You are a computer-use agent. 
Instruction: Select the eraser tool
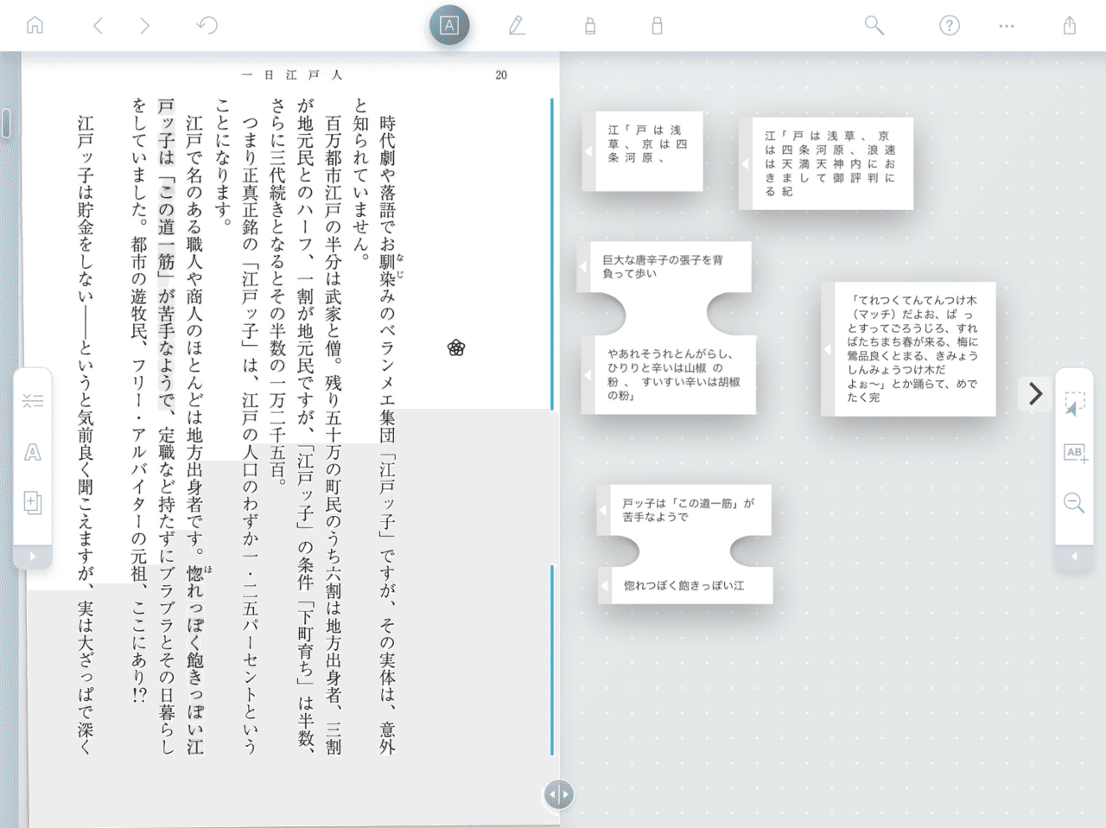click(x=657, y=26)
